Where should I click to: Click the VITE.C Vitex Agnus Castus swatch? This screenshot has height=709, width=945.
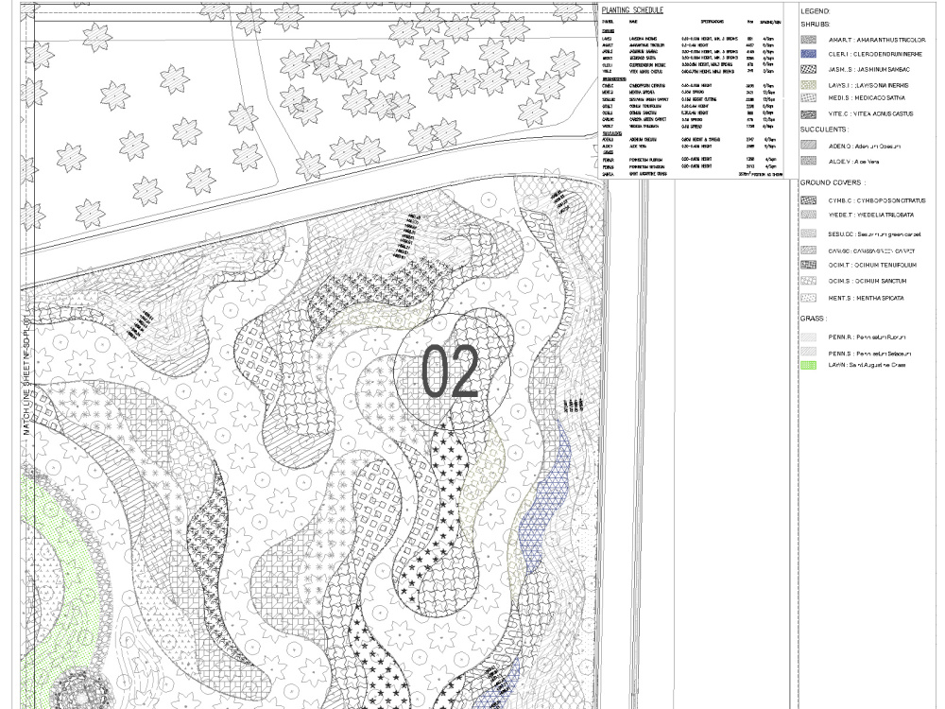[808, 114]
